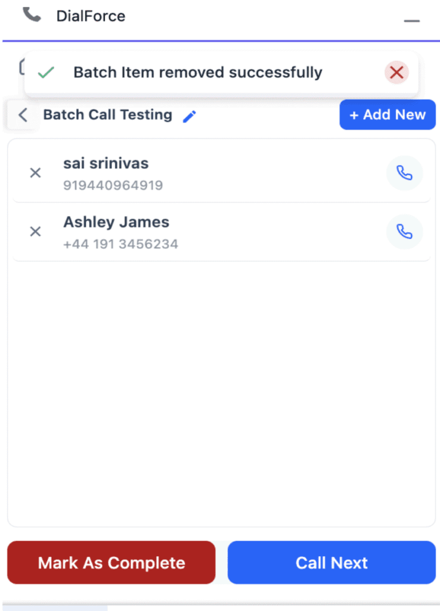The width and height of the screenshot is (440, 611).
Task: Click phone number 919440964919
Action: pos(113,185)
